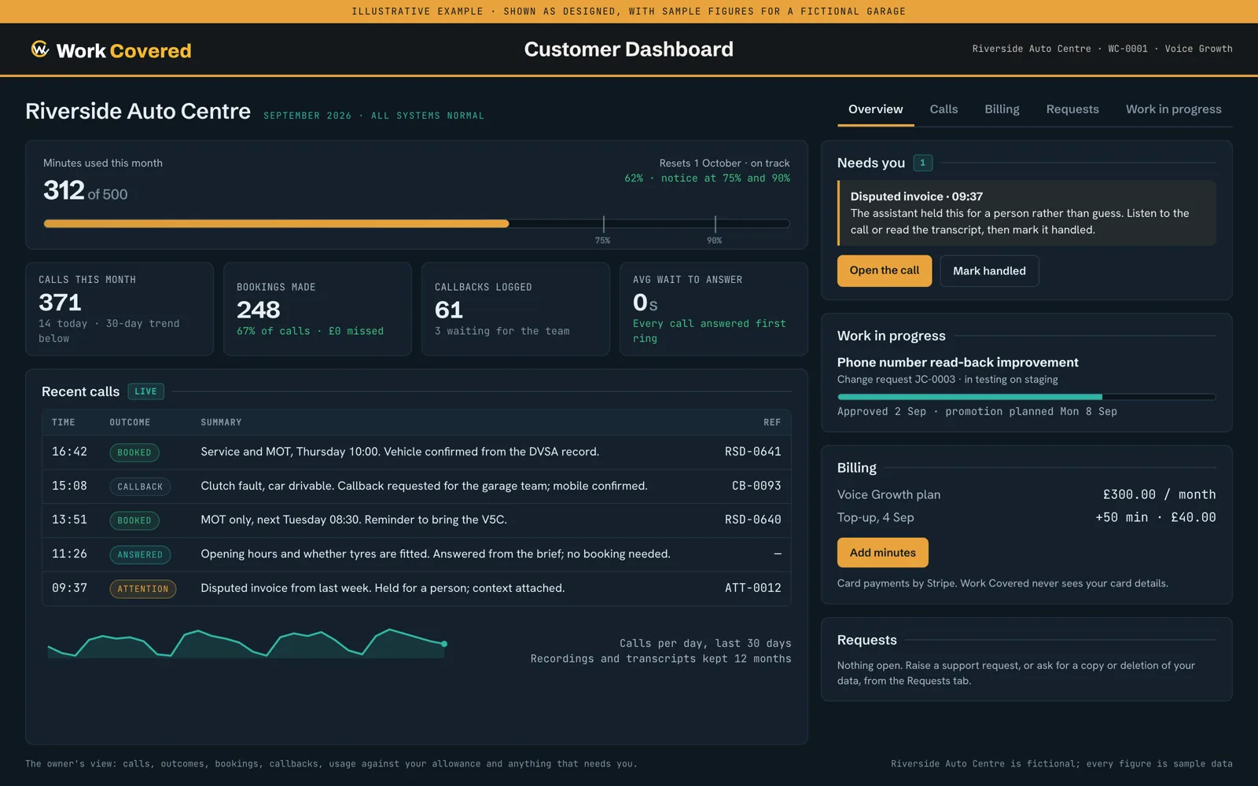Click the Disputed invoice 09:37 heading
1258x786 pixels.
[x=916, y=196]
